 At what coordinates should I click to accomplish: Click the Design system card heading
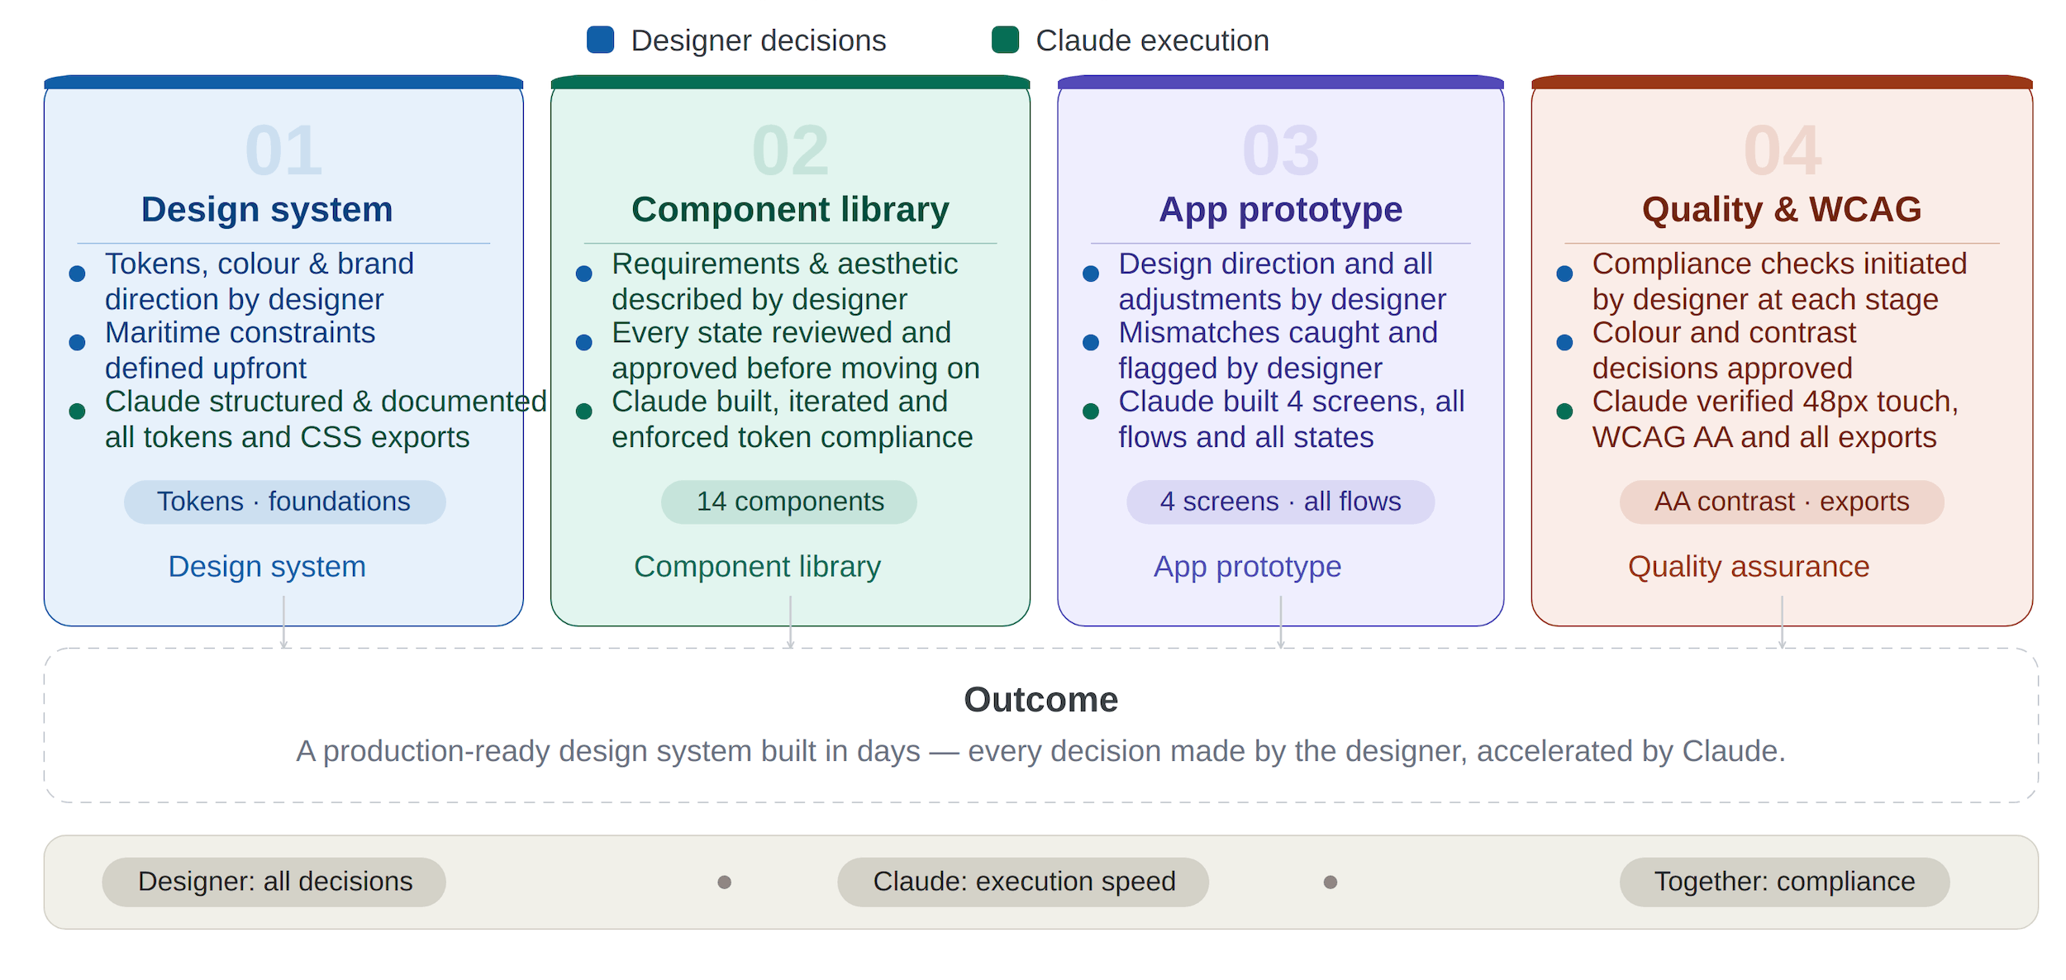coord(267,209)
